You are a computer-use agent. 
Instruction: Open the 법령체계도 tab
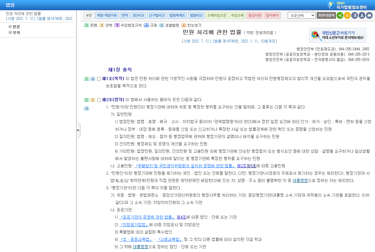[177, 15]
